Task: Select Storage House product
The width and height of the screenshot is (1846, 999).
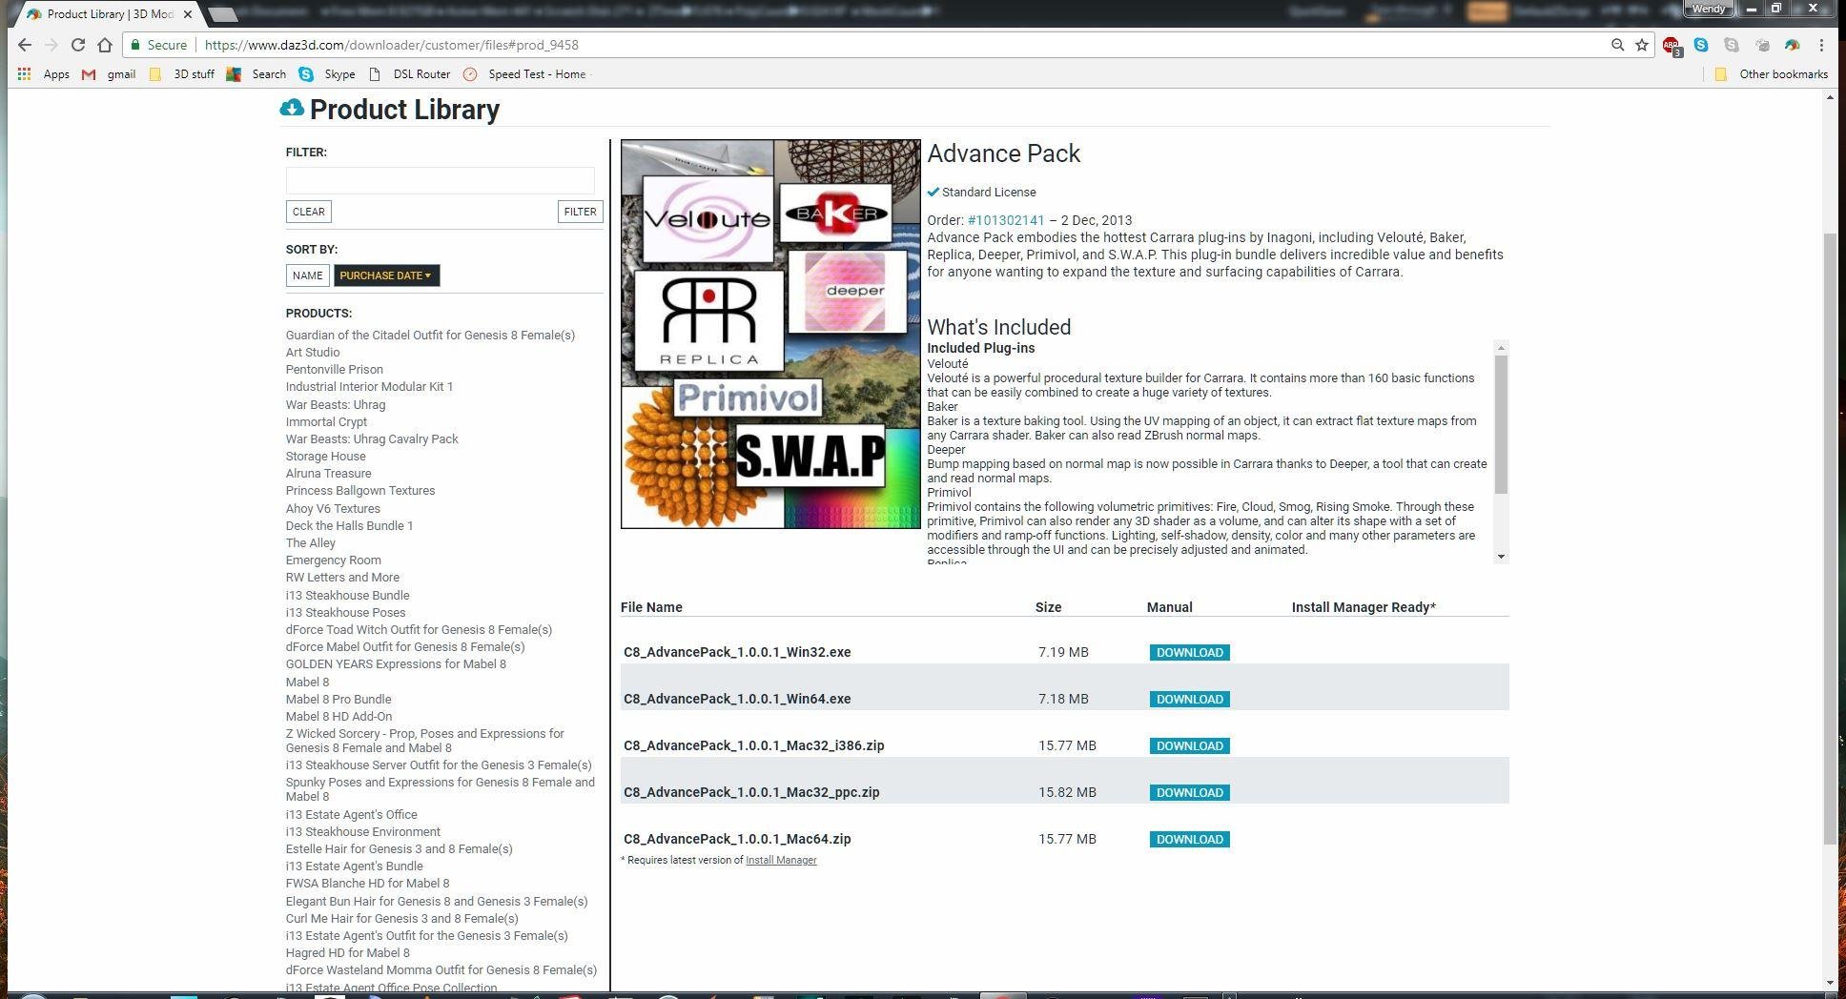Action: pos(325,457)
